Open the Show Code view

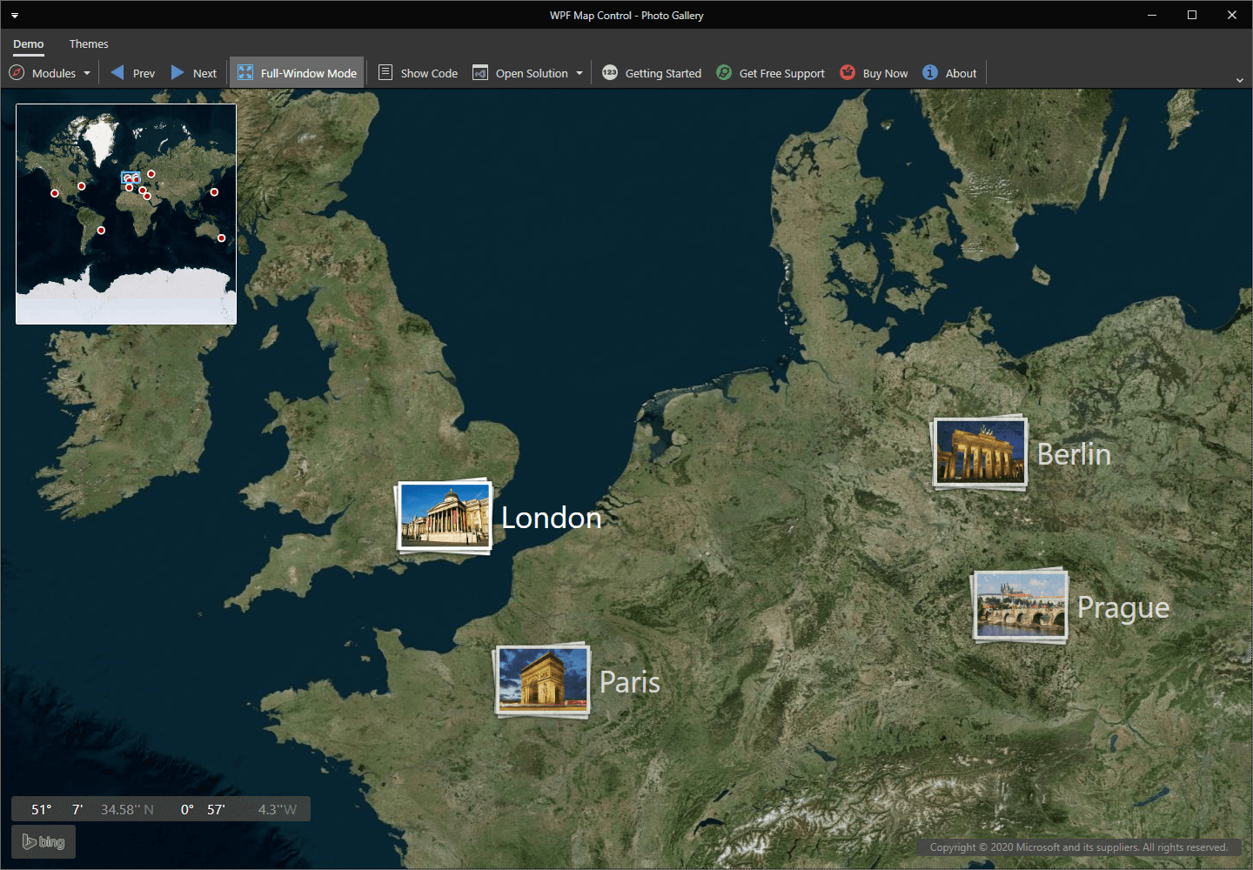(x=418, y=73)
